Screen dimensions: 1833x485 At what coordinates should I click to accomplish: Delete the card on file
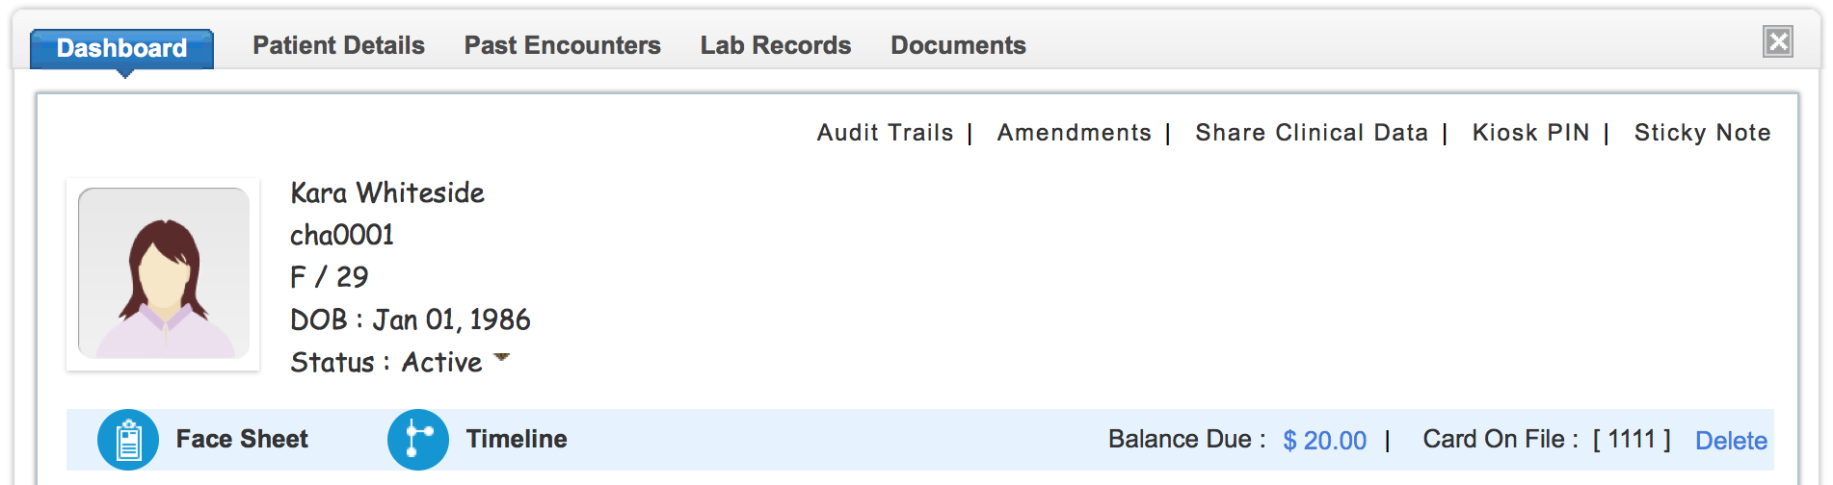point(1731,441)
